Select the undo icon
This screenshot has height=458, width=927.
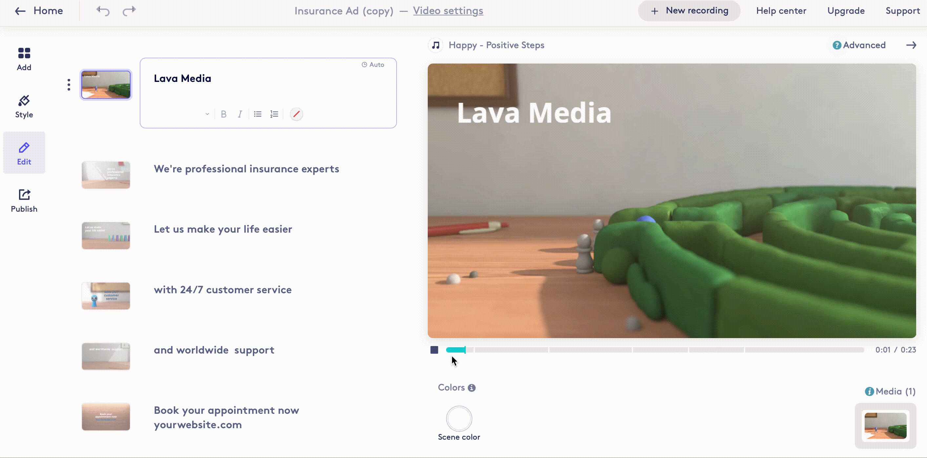click(102, 10)
